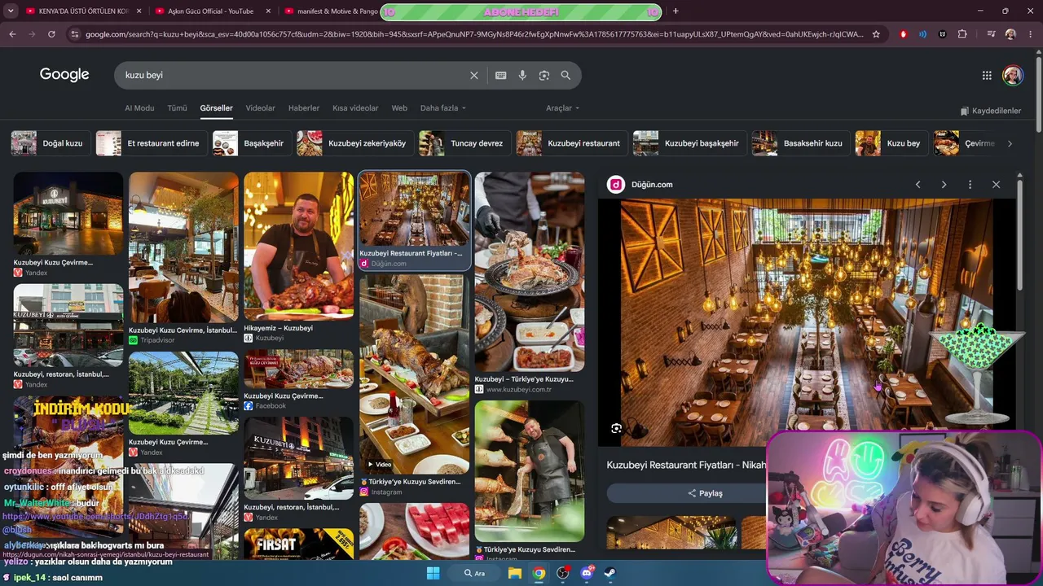Open the Windows Start menu
The width and height of the screenshot is (1043, 586).
coord(433,573)
